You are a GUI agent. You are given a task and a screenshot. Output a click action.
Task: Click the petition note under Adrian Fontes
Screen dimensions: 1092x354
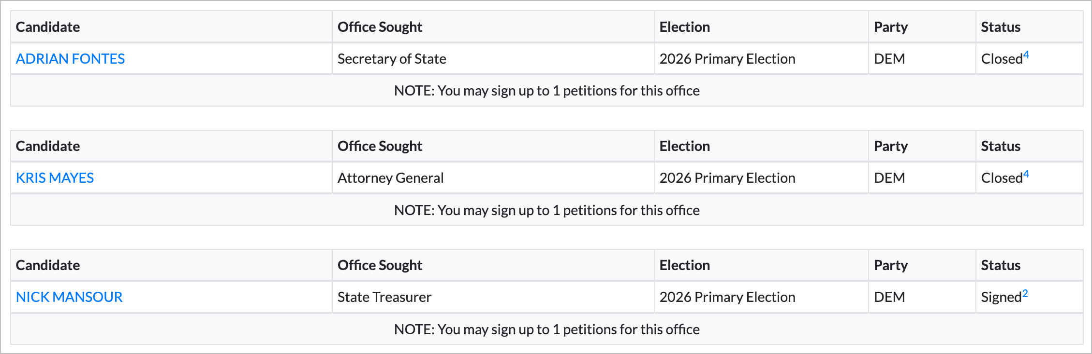tap(546, 90)
